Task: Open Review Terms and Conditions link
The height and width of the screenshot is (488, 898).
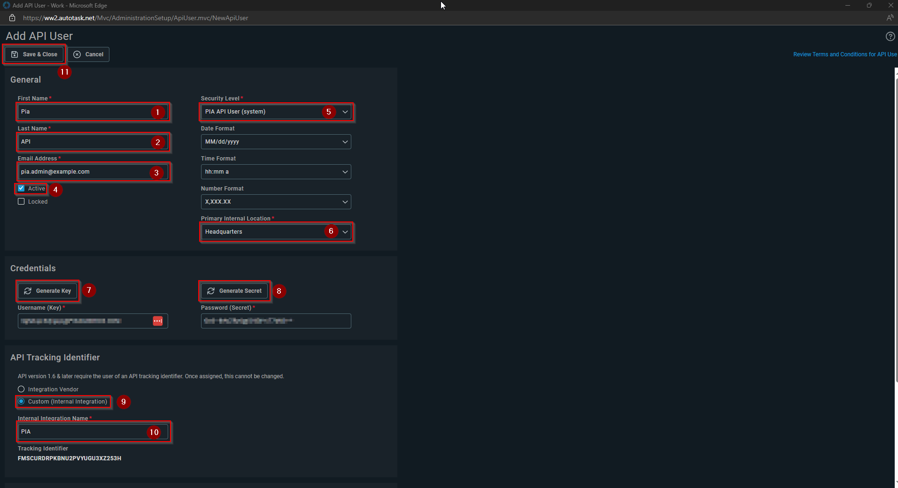Action: [x=845, y=54]
